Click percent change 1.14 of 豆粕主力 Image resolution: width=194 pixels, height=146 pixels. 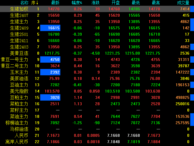point(78,97)
